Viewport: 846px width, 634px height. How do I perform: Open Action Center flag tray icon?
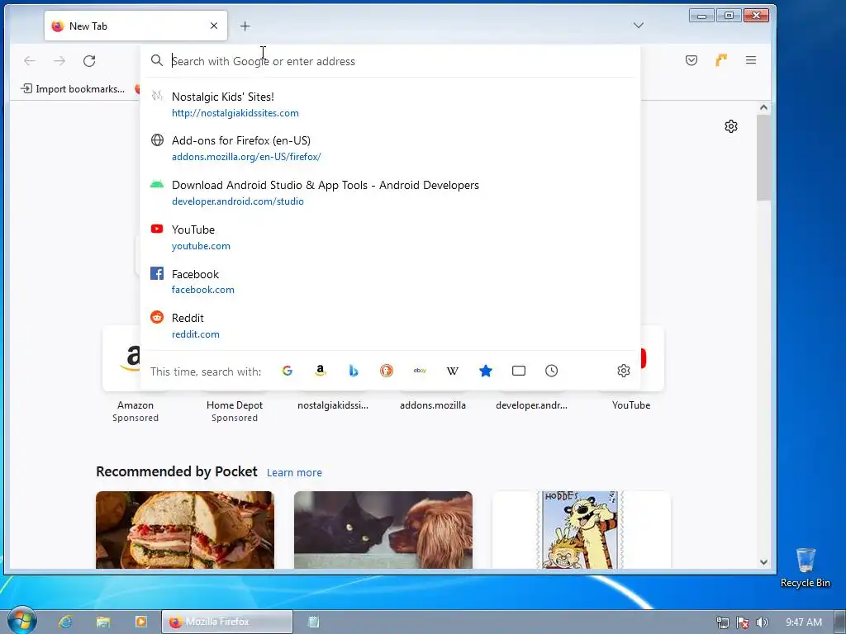(743, 622)
